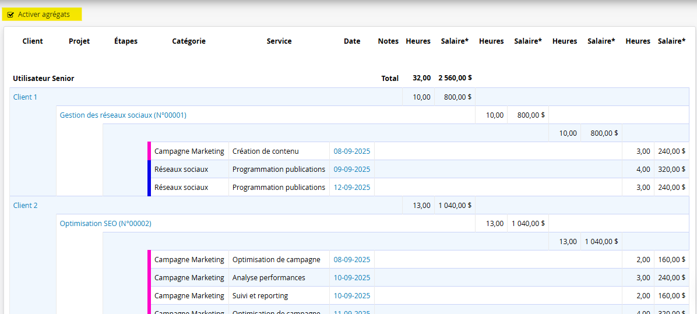The image size is (697, 314).
Task: Click magenta color bar beside Création de contenu row
Action: pos(149,151)
